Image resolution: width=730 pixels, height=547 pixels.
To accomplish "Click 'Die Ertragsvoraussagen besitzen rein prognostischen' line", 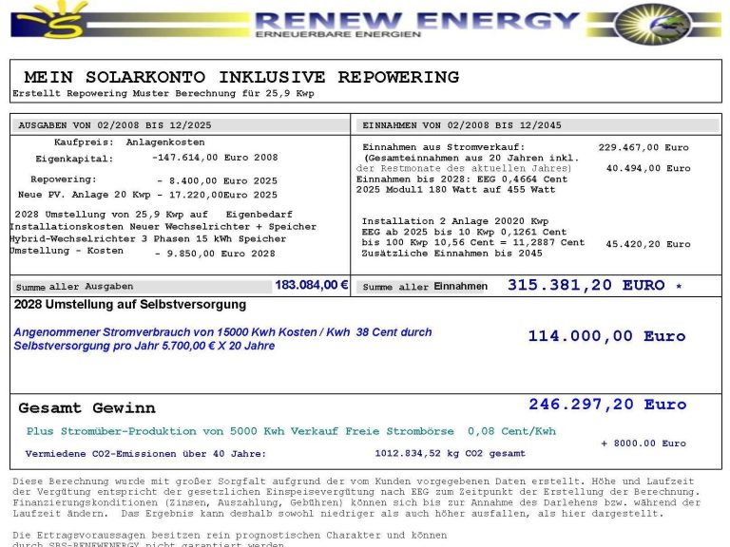I will [229, 535].
